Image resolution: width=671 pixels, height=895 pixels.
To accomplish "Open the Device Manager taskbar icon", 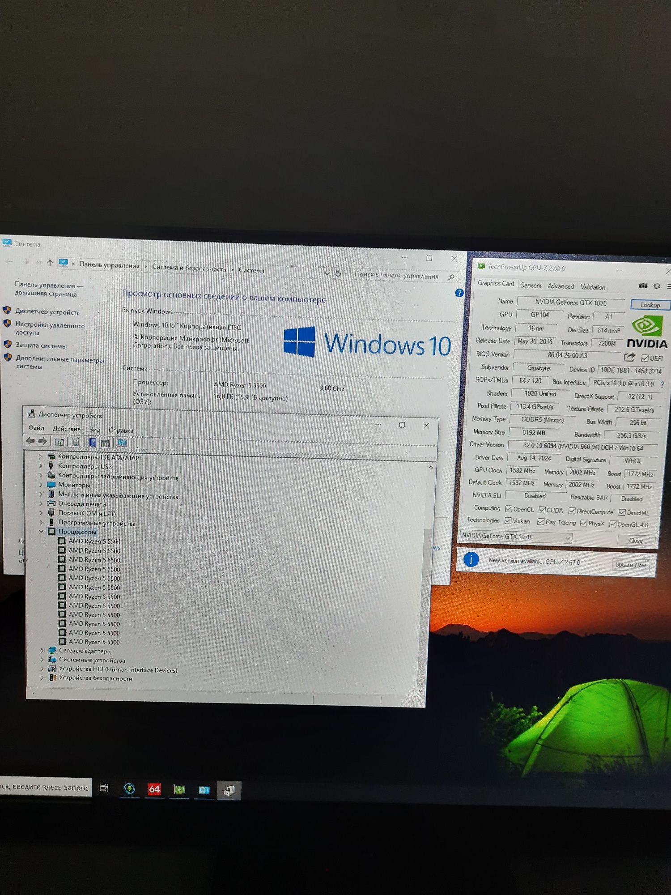I will coord(229,791).
